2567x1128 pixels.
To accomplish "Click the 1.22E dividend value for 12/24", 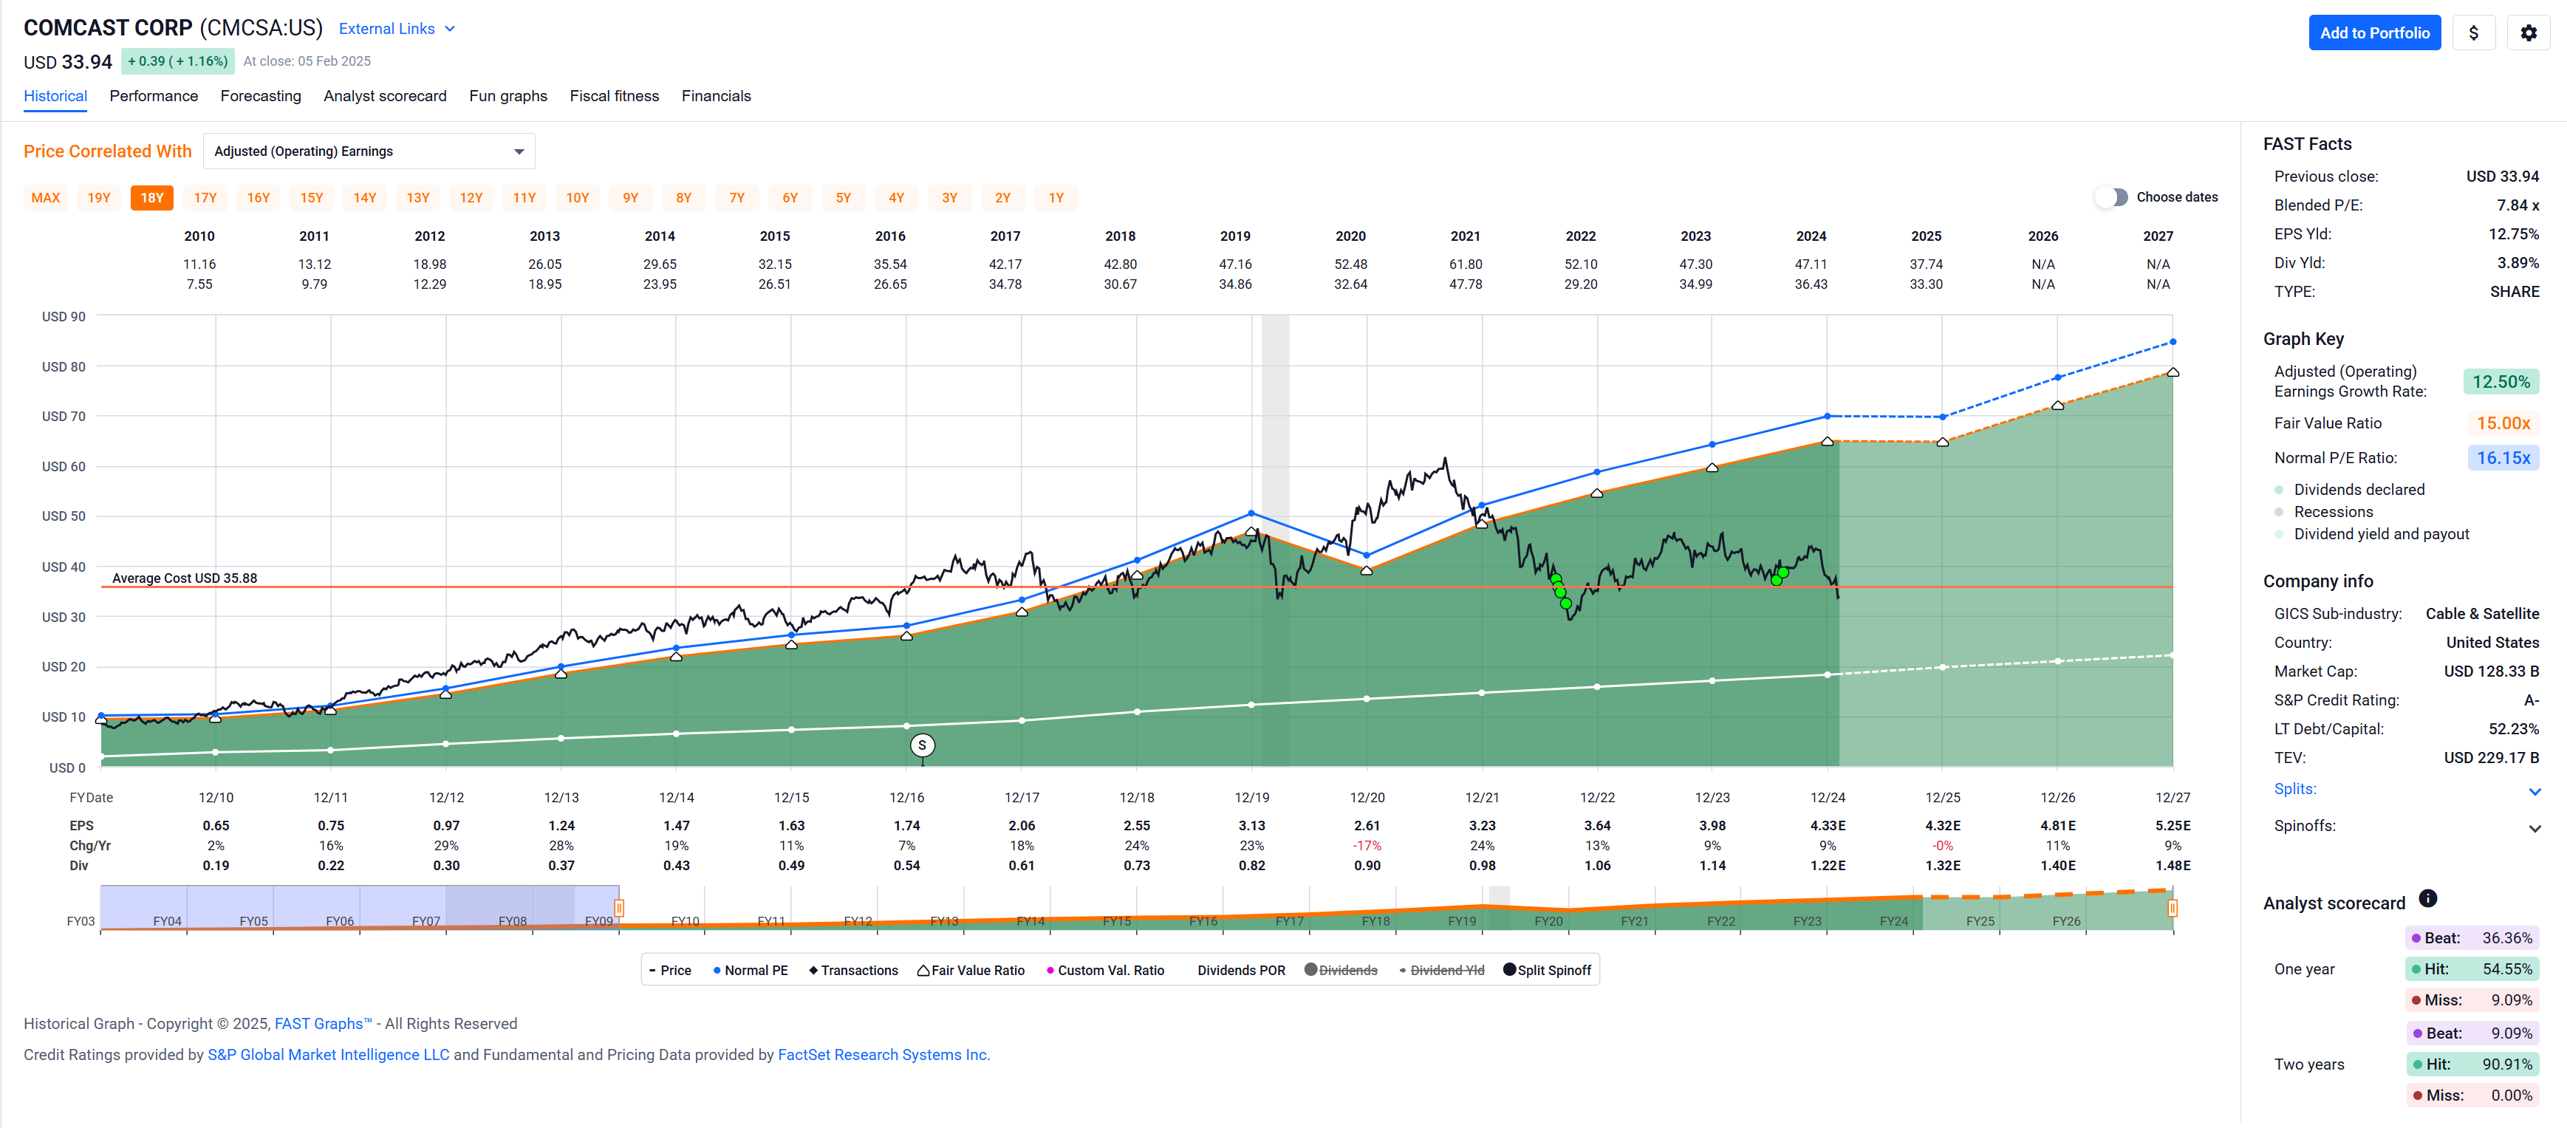I will coord(1828,866).
